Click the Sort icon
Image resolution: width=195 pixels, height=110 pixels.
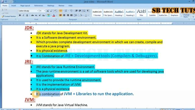pos(84,11)
